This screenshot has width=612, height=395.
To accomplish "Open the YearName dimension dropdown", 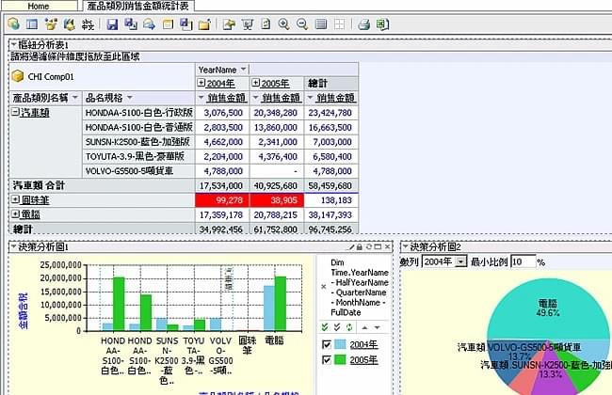I will pyautogui.click(x=244, y=70).
